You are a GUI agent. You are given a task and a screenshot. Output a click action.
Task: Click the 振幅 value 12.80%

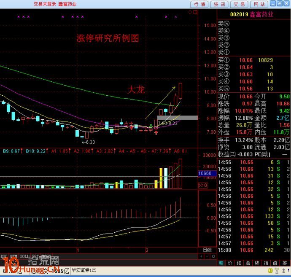click(244, 118)
